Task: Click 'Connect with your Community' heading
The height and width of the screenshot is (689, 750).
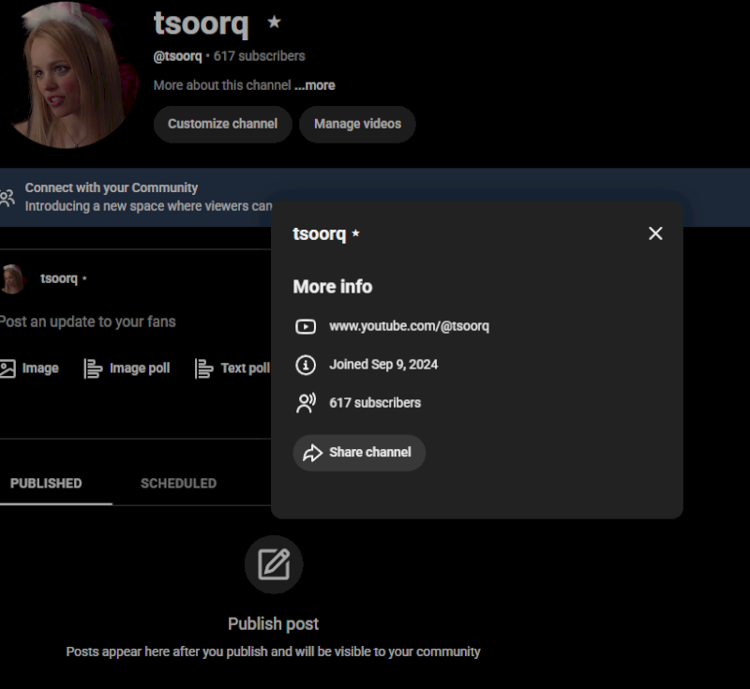Action: (112, 187)
